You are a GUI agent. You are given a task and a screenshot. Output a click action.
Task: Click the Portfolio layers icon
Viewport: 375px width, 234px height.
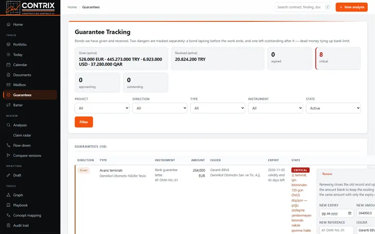8,44
